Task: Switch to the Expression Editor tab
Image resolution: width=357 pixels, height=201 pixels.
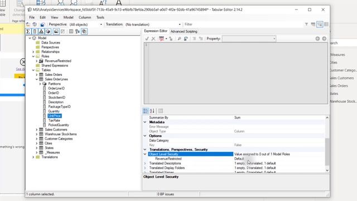Action: click(156, 31)
